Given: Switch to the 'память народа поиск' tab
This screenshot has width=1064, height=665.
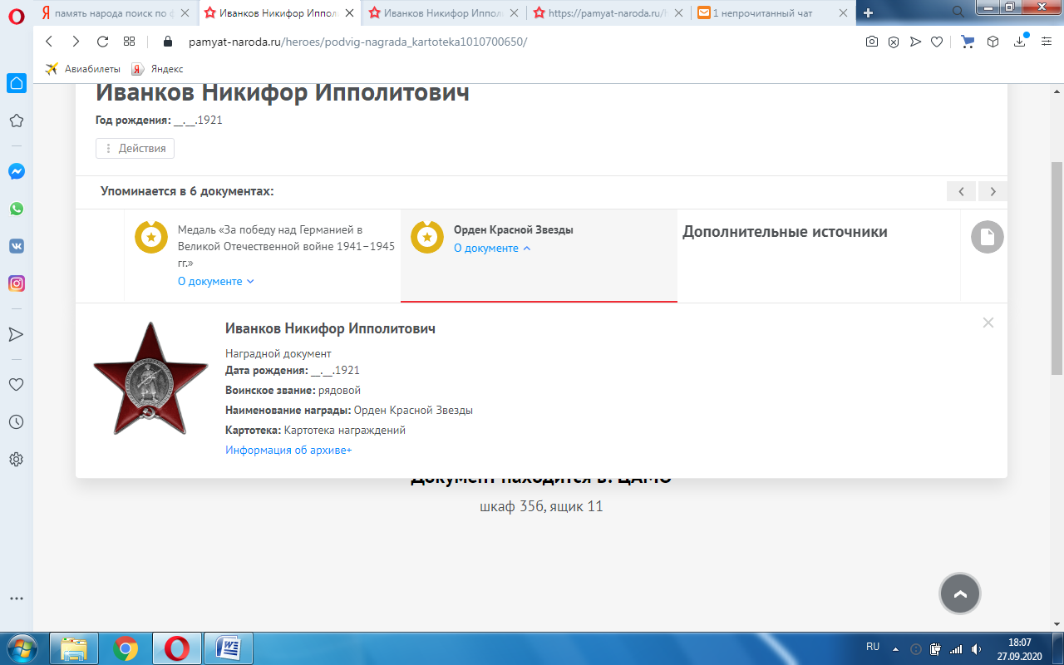Looking at the screenshot, I should click(x=116, y=12).
